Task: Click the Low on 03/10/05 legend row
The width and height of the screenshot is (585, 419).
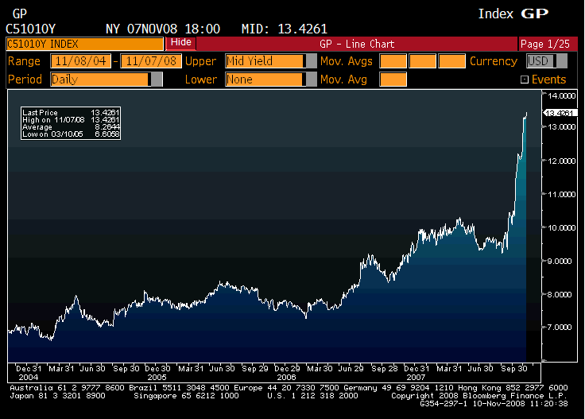Action: pyautogui.click(x=71, y=134)
